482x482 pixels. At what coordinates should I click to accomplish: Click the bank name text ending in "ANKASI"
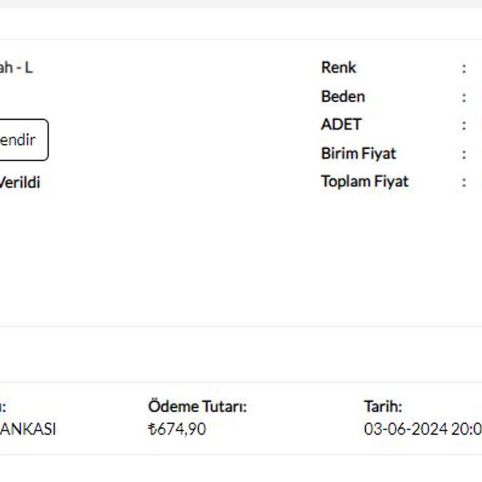tap(28, 429)
